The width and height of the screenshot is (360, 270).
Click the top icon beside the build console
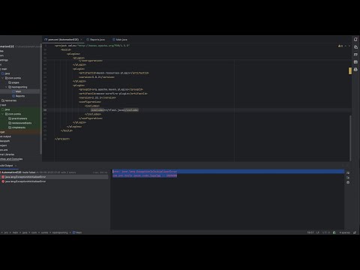[348, 172]
